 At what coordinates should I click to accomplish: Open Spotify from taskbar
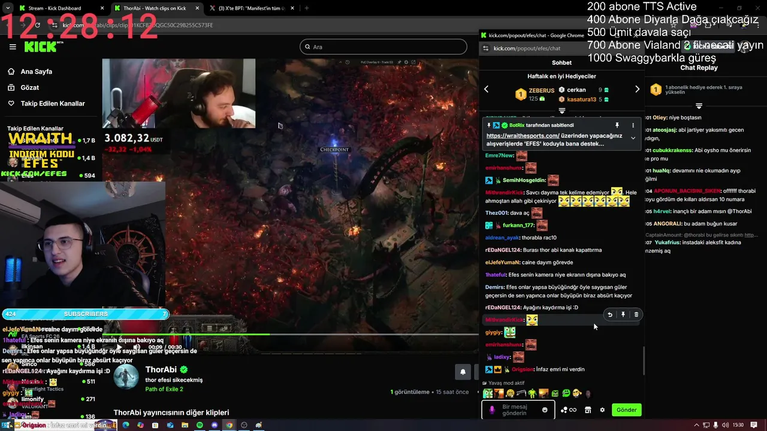(200, 425)
